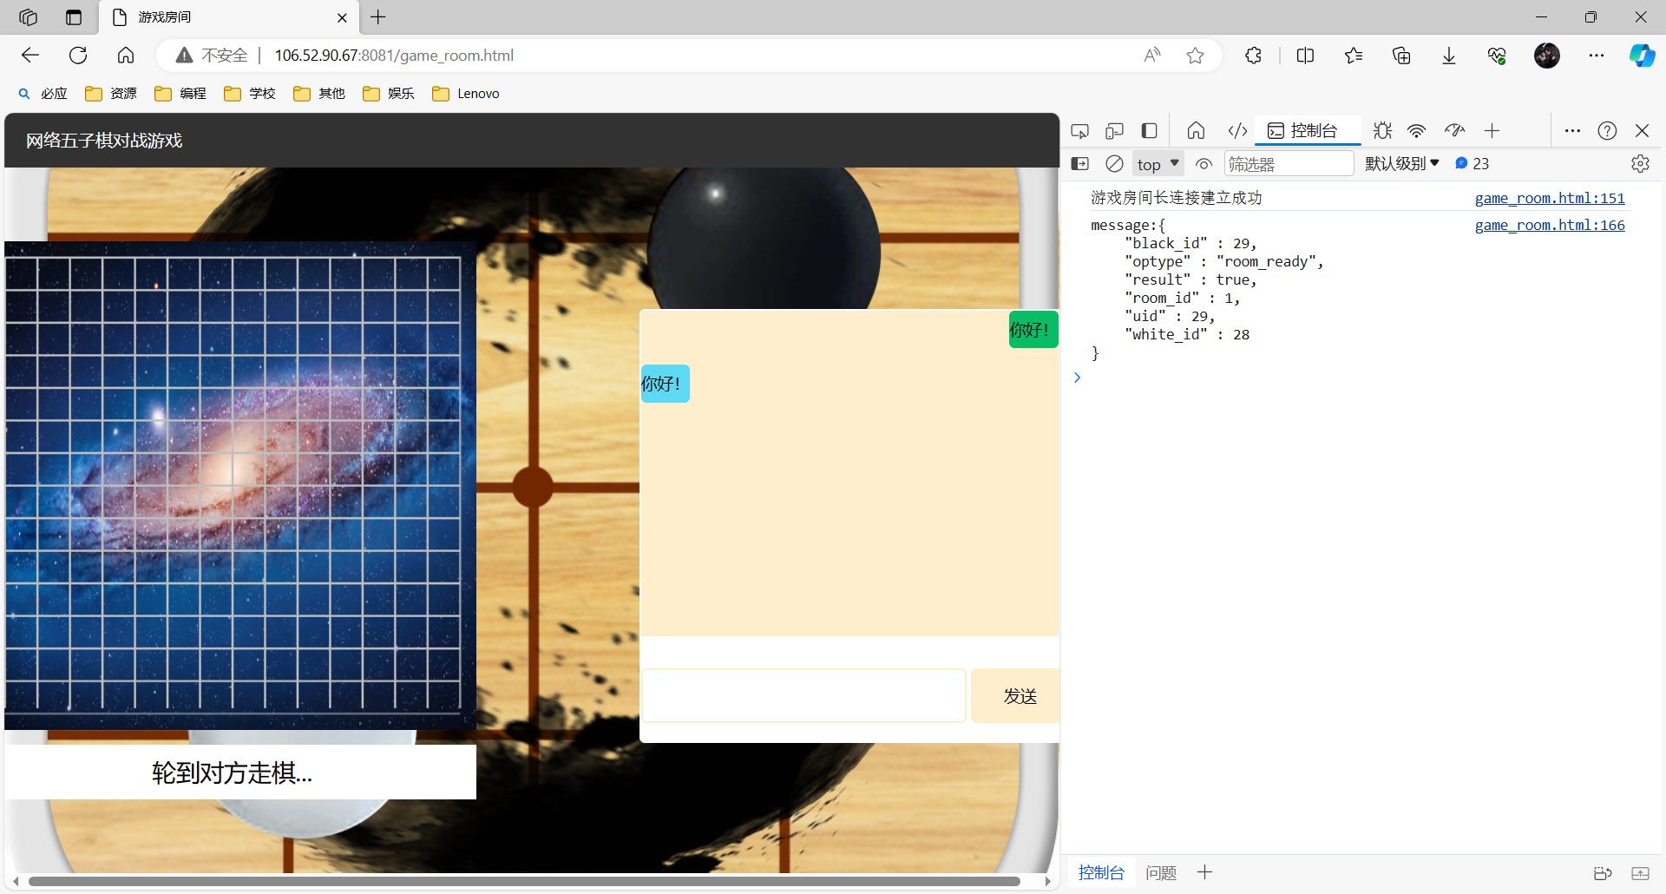Open the DevTools customize menu
The height and width of the screenshot is (894, 1666).
[x=1572, y=131]
